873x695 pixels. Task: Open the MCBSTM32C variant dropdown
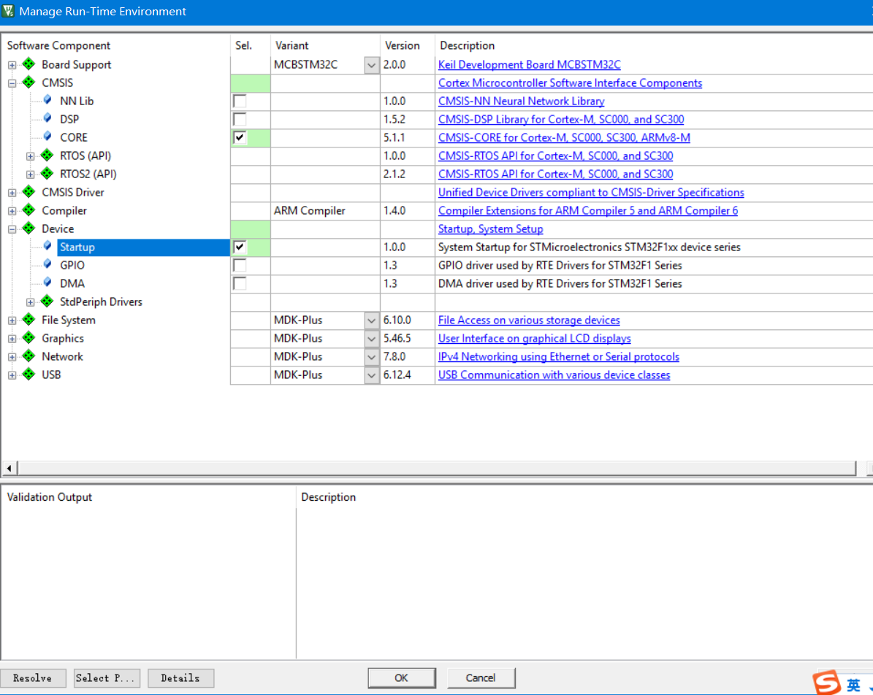(x=371, y=65)
